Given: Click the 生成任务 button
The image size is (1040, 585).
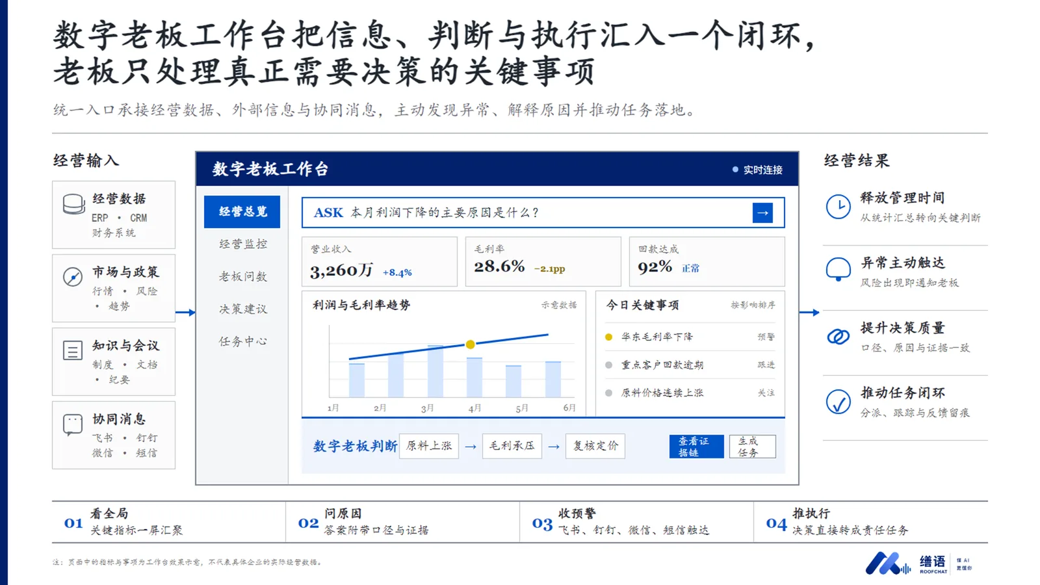Looking at the screenshot, I should pyautogui.click(x=752, y=447).
